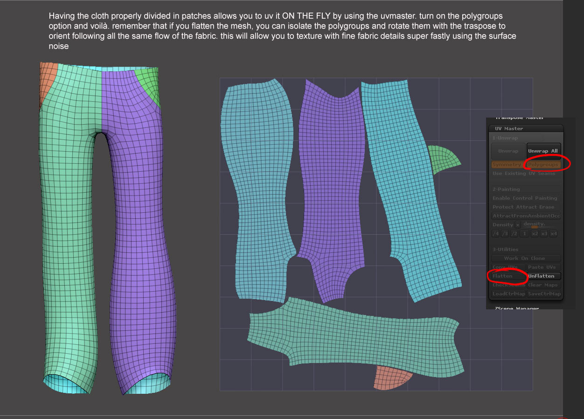Image resolution: width=584 pixels, height=419 pixels.
Task: Set density preset to x3
Action: (544, 234)
